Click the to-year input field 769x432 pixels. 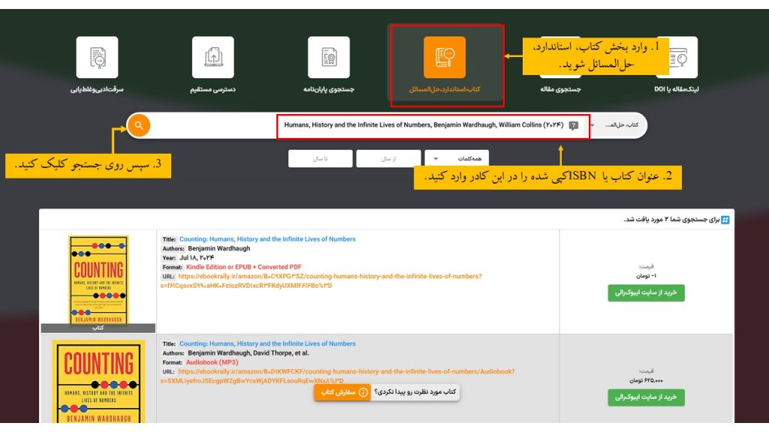[320, 159]
